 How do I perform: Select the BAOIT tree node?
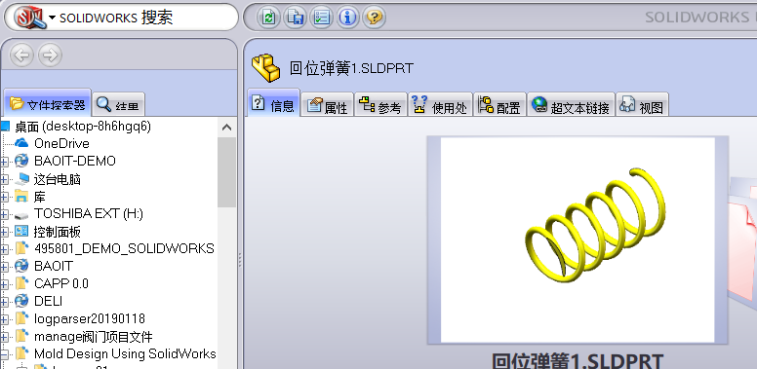53,266
